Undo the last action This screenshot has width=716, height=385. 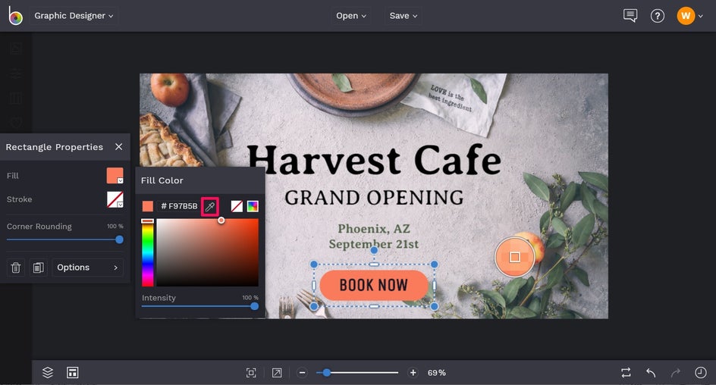(651, 373)
